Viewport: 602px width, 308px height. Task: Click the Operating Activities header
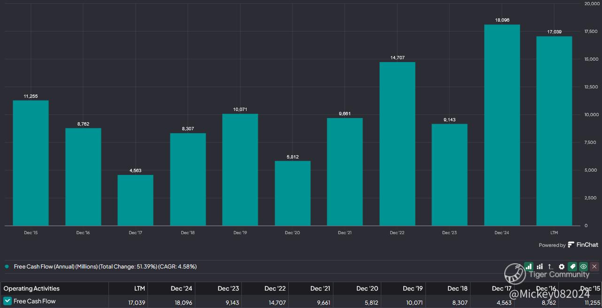(31, 288)
